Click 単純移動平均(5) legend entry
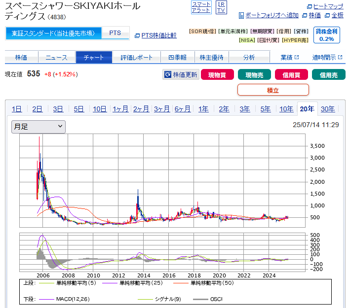The image size is (349, 308). click(68, 283)
